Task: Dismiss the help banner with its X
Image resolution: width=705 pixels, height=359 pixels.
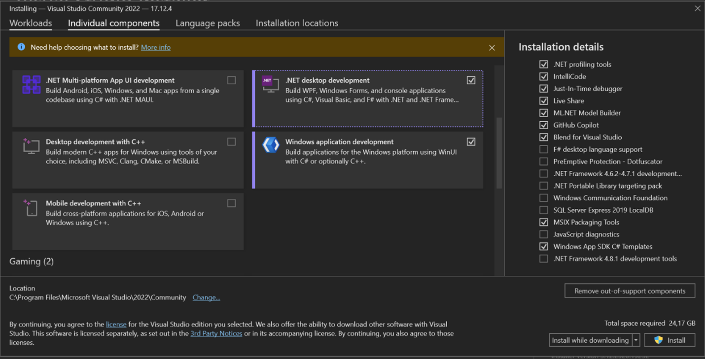Action: pos(492,48)
